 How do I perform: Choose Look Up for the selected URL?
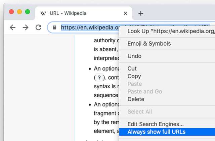coord(170,31)
